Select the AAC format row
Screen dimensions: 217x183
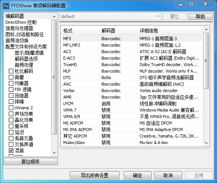click(131, 84)
